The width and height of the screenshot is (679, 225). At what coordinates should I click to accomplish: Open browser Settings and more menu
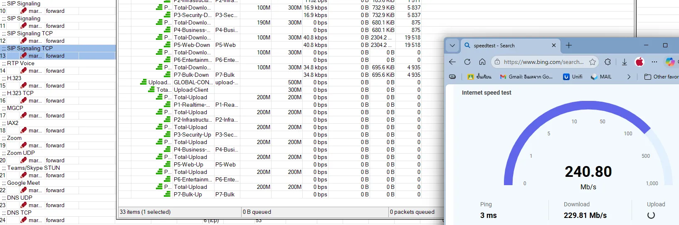click(x=654, y=62)
